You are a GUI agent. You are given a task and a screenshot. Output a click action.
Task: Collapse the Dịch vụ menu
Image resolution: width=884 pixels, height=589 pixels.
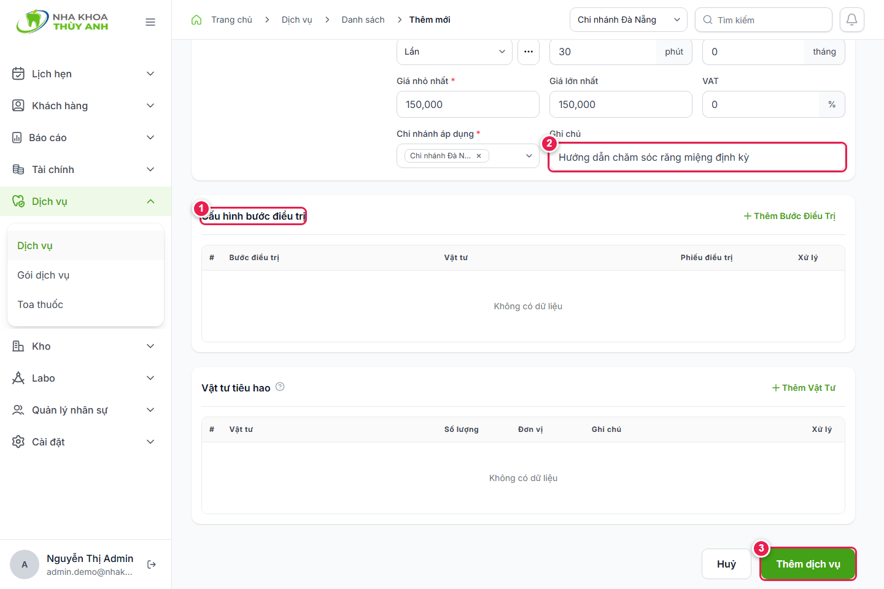pyautogui.click(x=150, y=201)
